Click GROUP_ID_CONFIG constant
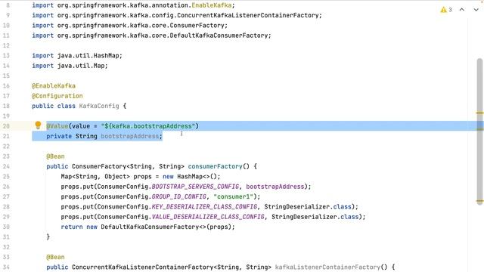 click(x=178, y=196)
